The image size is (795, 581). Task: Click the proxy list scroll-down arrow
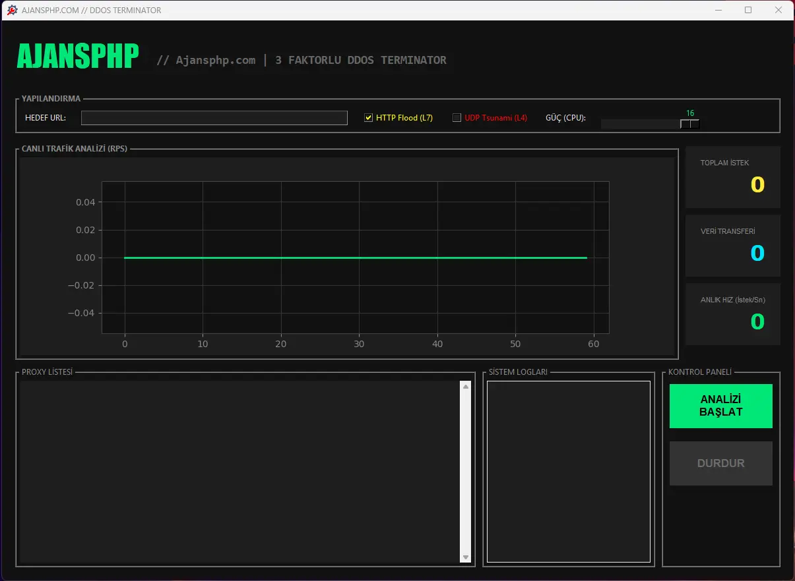point(466,557)
